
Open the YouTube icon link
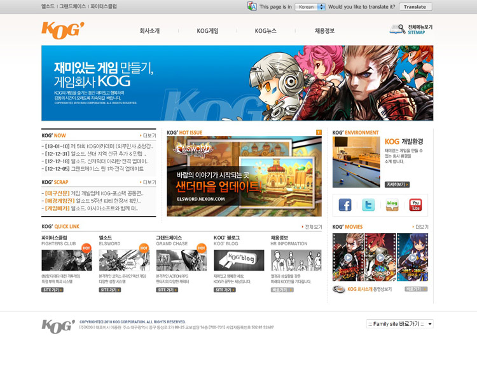point(415,205)
